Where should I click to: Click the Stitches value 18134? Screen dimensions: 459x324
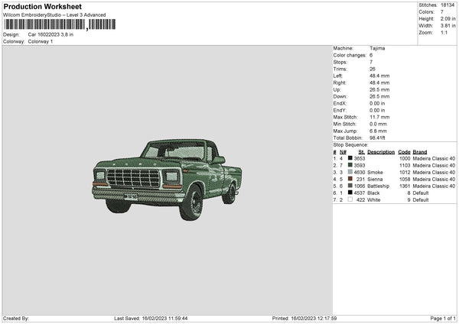click(448, 5)
